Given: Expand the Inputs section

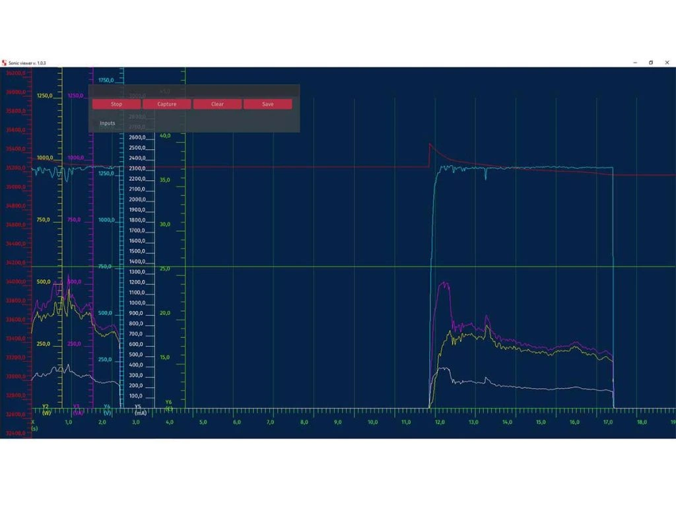Looking at the screenshot, I should point(106,123).
